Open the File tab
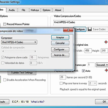Screen dimensions: 108x108 pyautogui.click(x=23, y=10)
